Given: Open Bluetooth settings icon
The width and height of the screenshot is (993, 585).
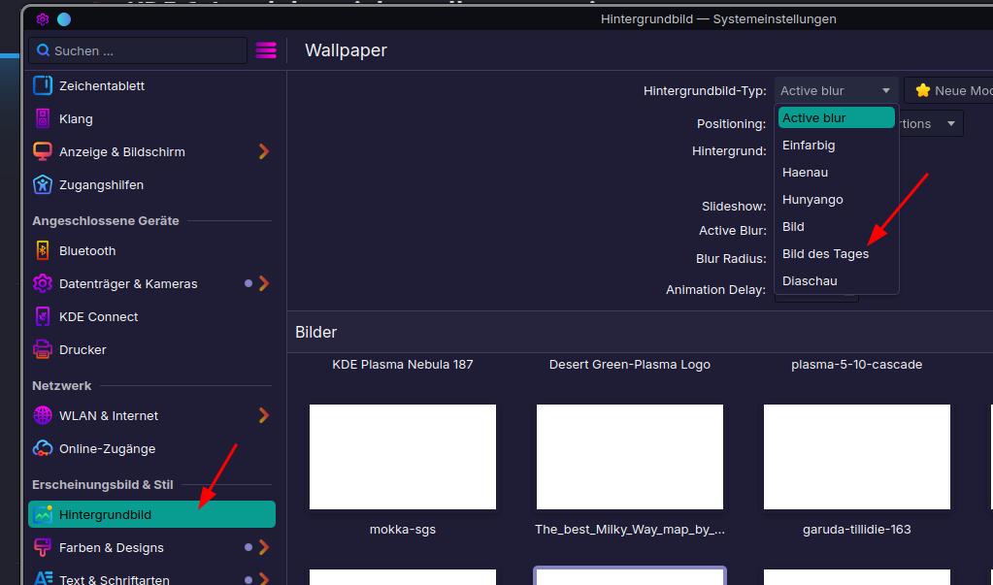Looking at the screenshot, I should click(x=43, y=250).
